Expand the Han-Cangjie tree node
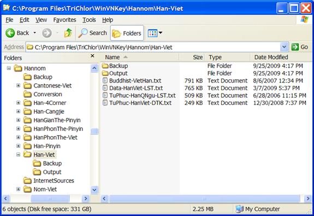The height and width of the screenshot is (216, 314). [x=18, y=112]
